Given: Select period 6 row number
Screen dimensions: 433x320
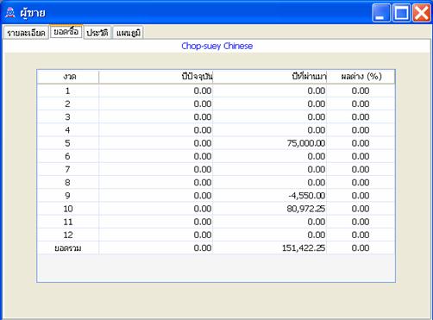Looking at the screenshot, I should point(67,156).
